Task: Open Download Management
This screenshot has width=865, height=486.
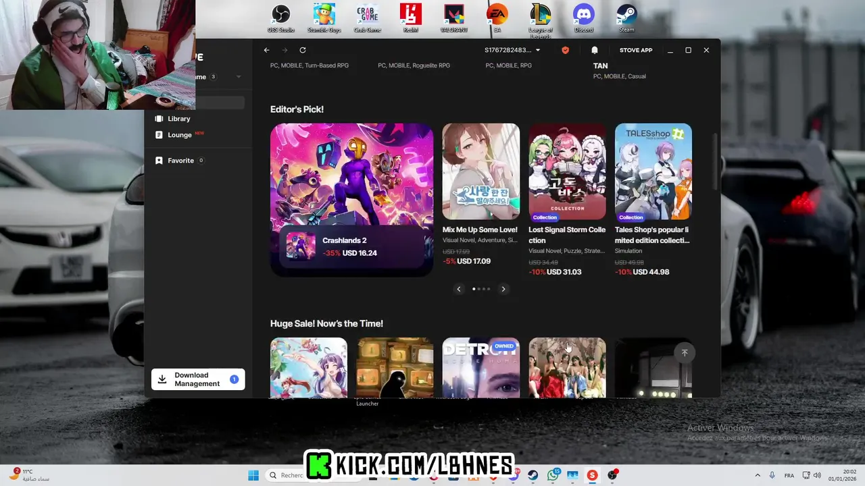Action: pyautogui.click(x=198, y=379)
